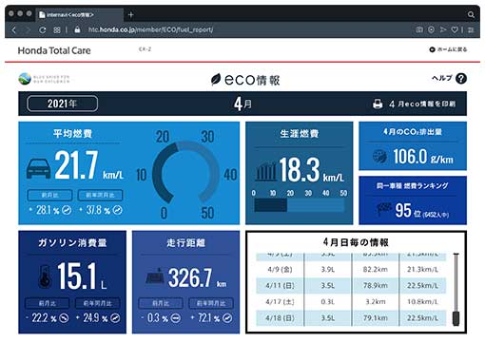Image resolution: width=485 pixels, height=343 pixels.
Task: Open the speed dial grid icon
Action: (x=57, y=29)
